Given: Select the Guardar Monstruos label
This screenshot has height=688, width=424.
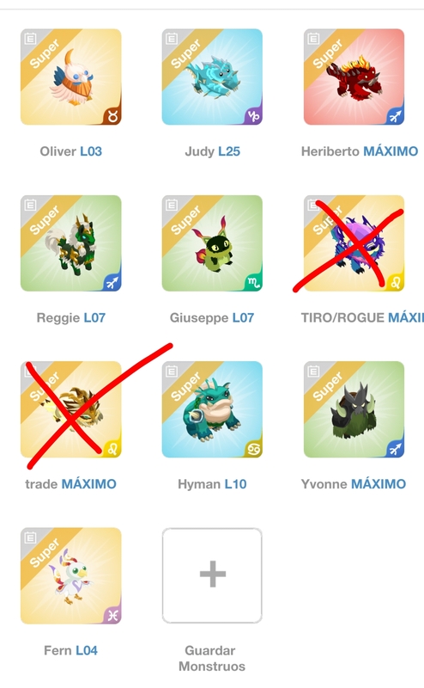Looking at the screenshot, I should point(212,658).
